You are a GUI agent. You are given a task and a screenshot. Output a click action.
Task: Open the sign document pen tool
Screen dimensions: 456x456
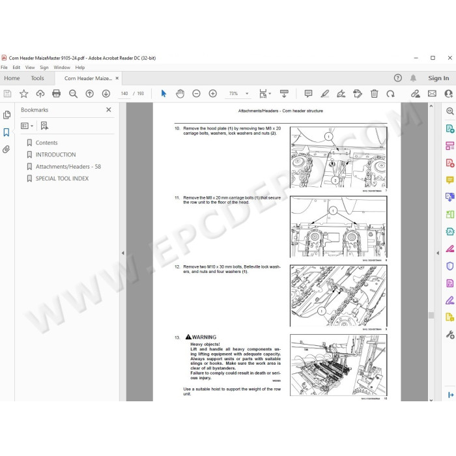[x=341, y=94]
